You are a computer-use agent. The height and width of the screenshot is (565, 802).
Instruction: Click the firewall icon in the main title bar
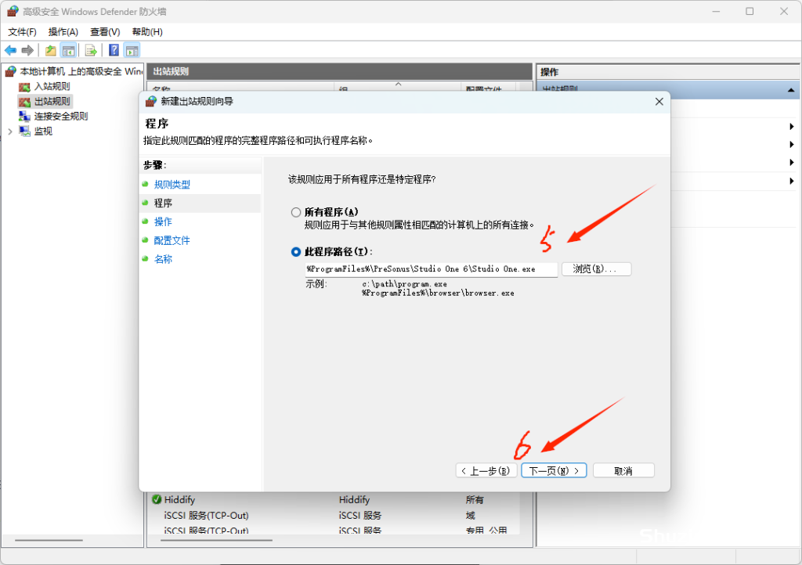click(x=13, y=11)
